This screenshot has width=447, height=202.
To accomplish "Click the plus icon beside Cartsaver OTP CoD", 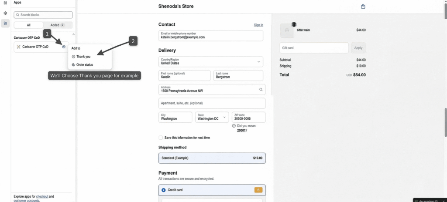I will [x=64, y=47].
